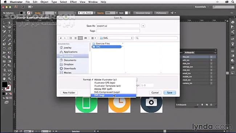This screenshot has height=133, width=236.
Task: Open the Opacity 100% dropdown arrow
Action: click(117, 13)
